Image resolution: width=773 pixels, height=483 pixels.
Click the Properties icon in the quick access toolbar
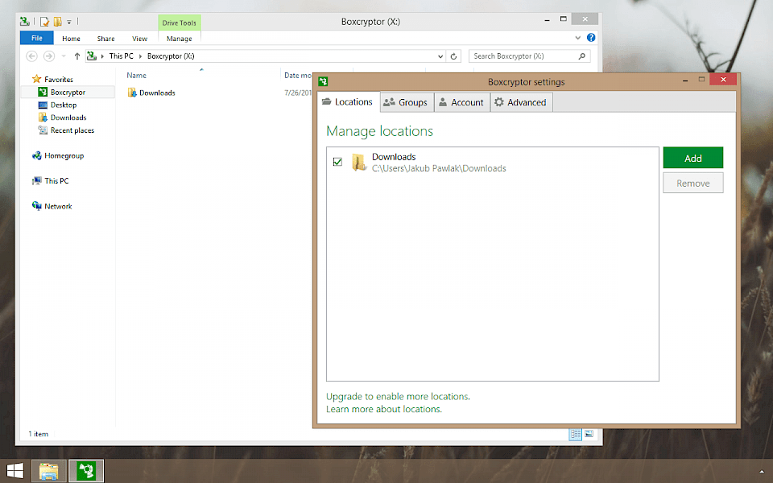(44, 22)
